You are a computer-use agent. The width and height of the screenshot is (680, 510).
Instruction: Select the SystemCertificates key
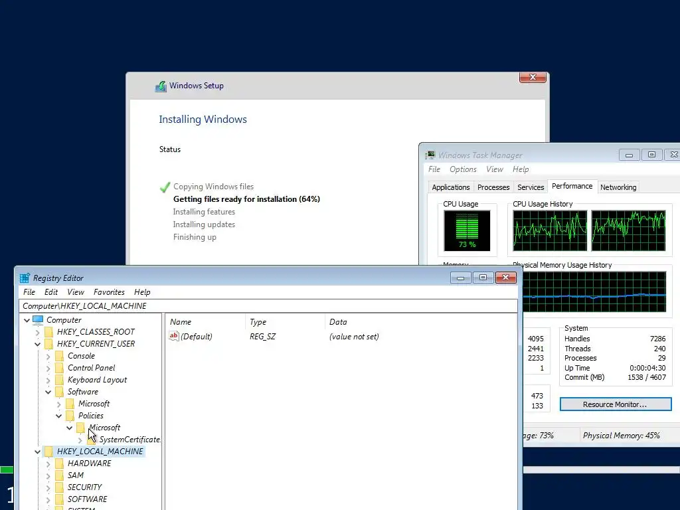129,440
